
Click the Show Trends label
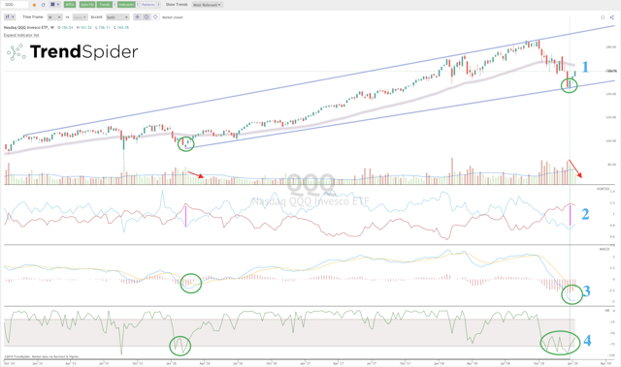(x=177, y=4)
